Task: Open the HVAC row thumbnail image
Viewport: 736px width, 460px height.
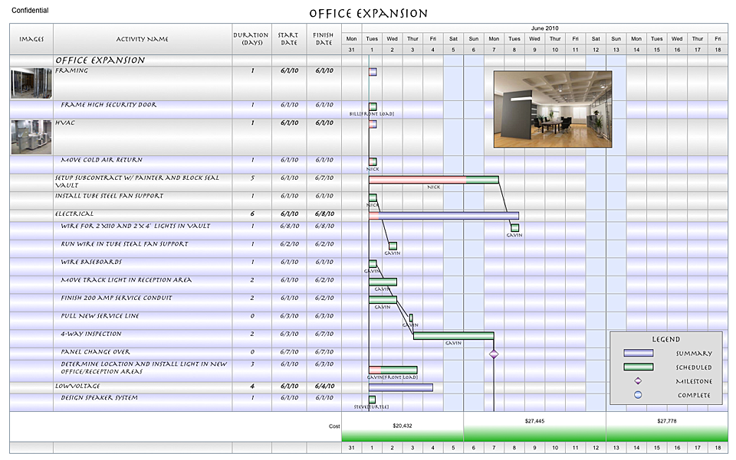Action: (x=31, y=136)
